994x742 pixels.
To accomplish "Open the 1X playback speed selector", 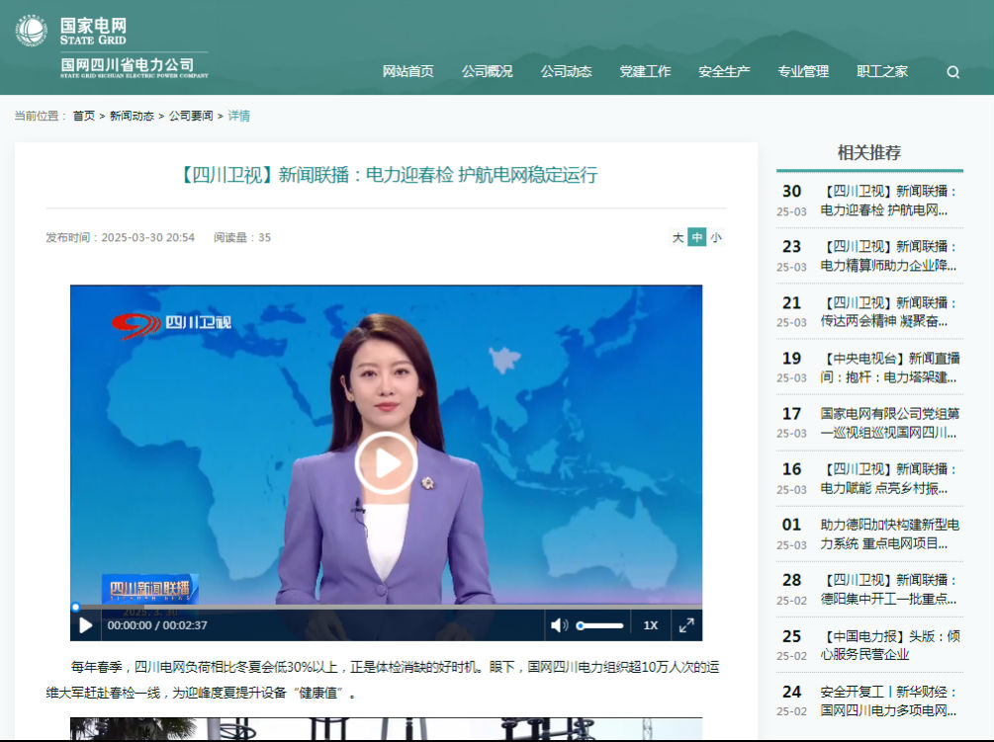I will pos(650,625).
